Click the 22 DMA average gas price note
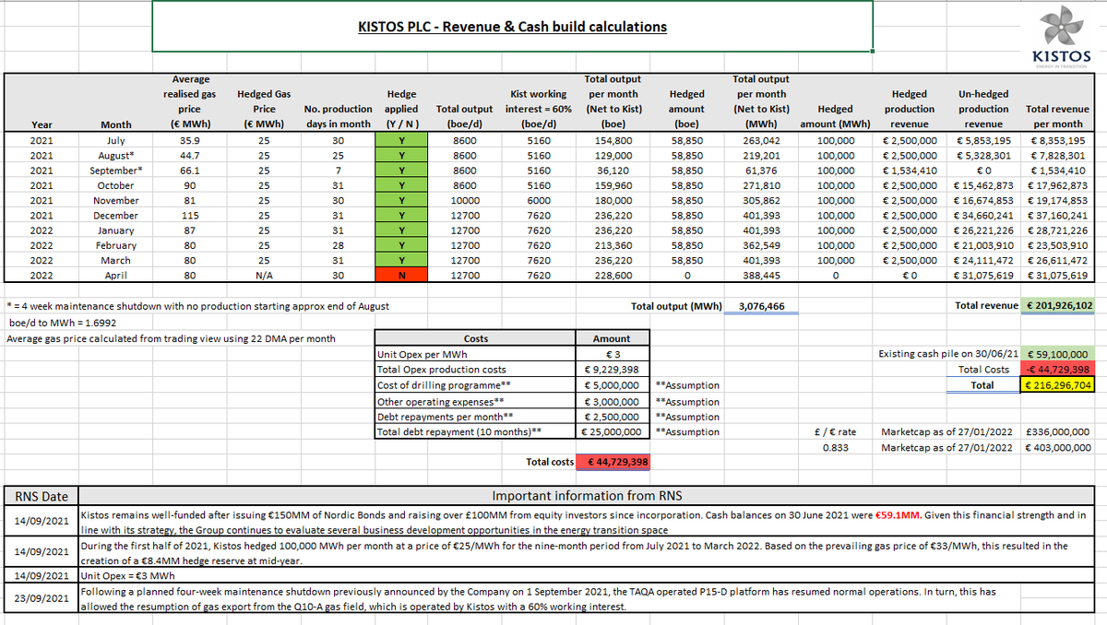1107x625 pixels. (x=171, y=339)
